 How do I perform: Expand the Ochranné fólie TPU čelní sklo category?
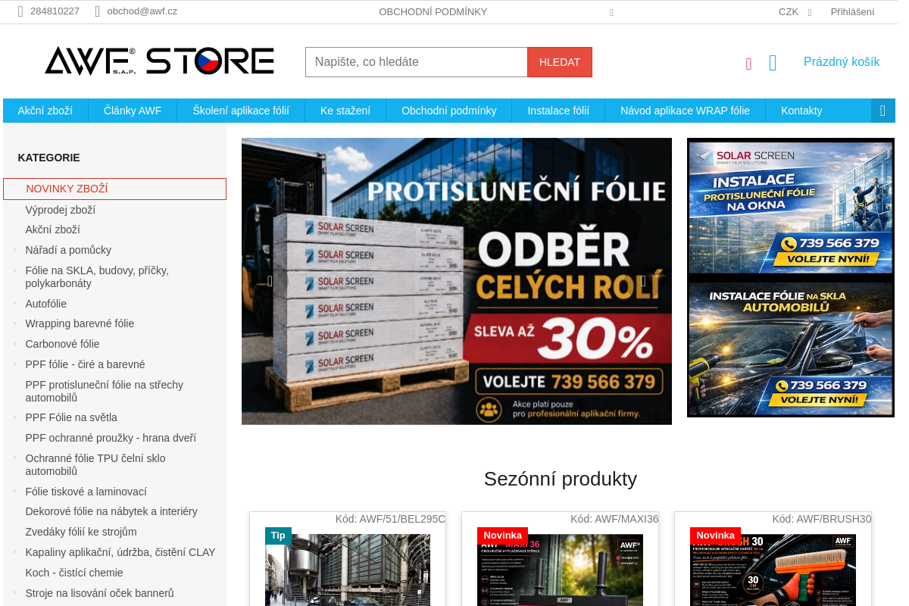coord(14,458)
